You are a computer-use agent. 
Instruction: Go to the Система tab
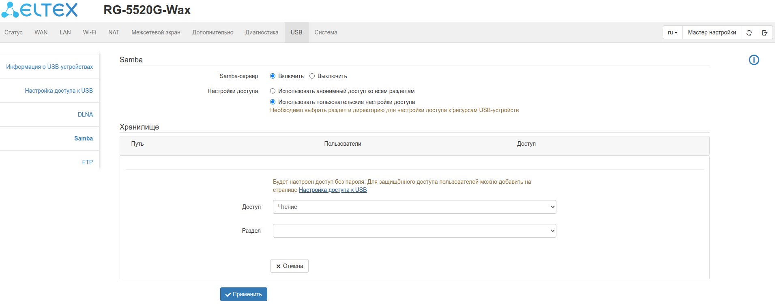326,32
